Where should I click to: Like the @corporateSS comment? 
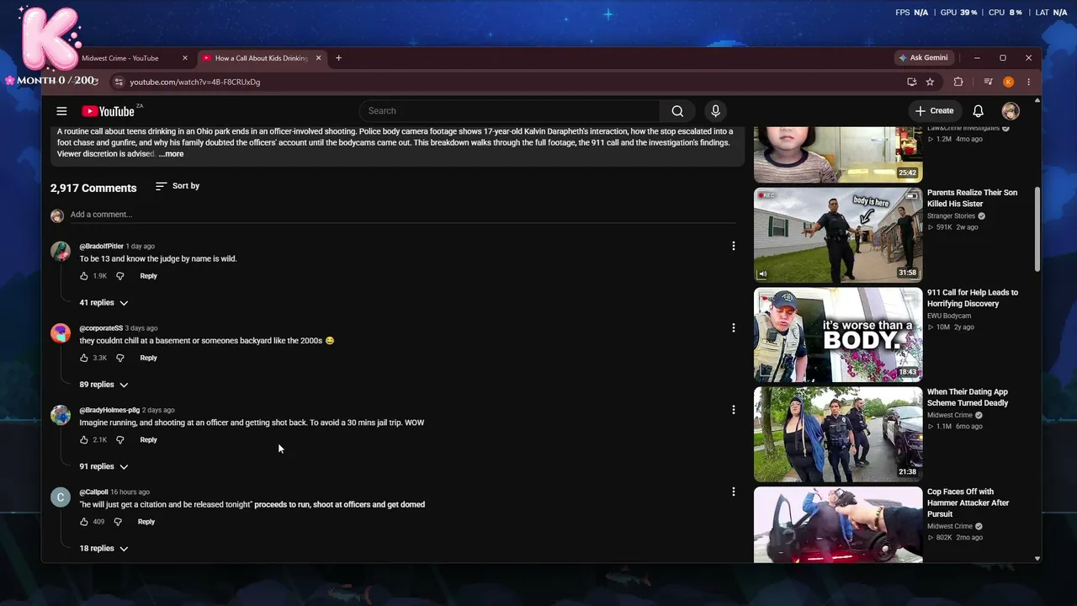(84, 358)
